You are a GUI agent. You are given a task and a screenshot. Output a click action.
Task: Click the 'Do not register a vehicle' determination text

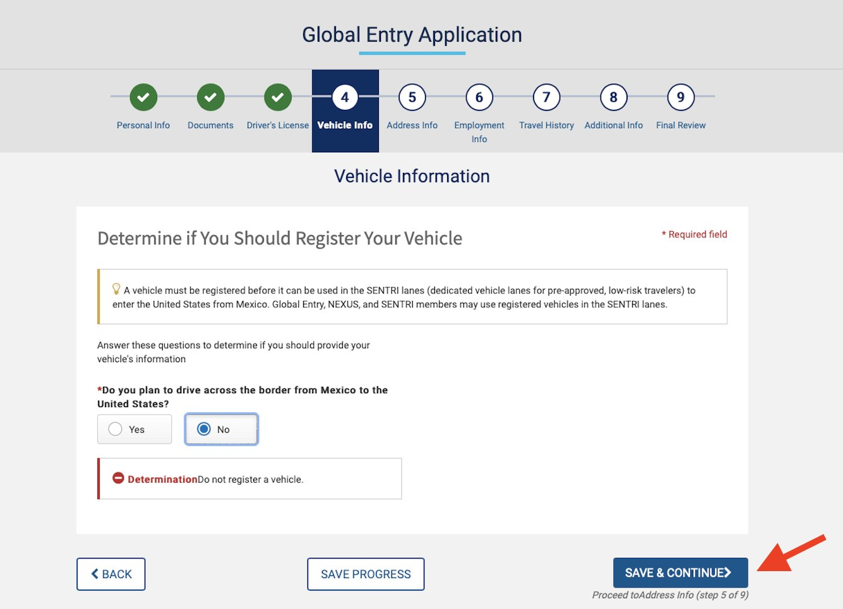251,480
